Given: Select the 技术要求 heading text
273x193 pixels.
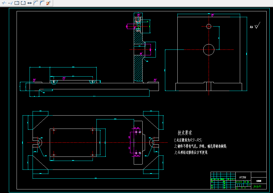Looking at the screenshot, I should point(185,133).
